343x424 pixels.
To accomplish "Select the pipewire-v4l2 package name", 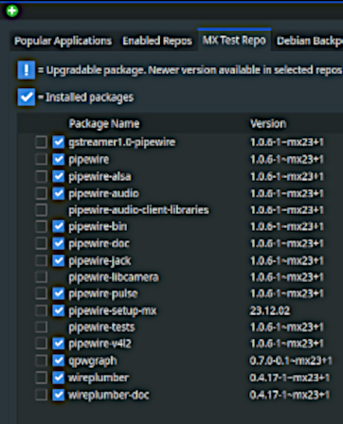I will [x=99, y=344].
